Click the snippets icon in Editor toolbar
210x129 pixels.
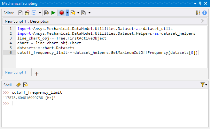[x=73, y=13]
